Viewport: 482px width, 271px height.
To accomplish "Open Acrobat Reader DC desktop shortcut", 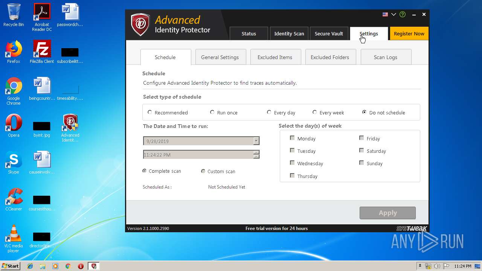I will point(42,17).
